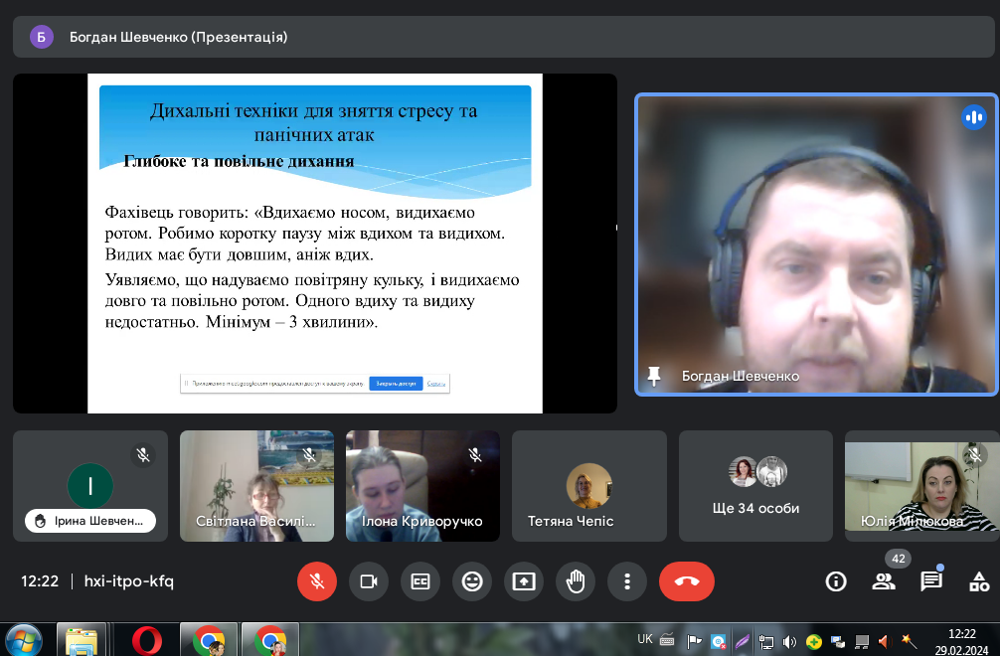Open the Windows Start menu
1000x656 pixels.
24,639
